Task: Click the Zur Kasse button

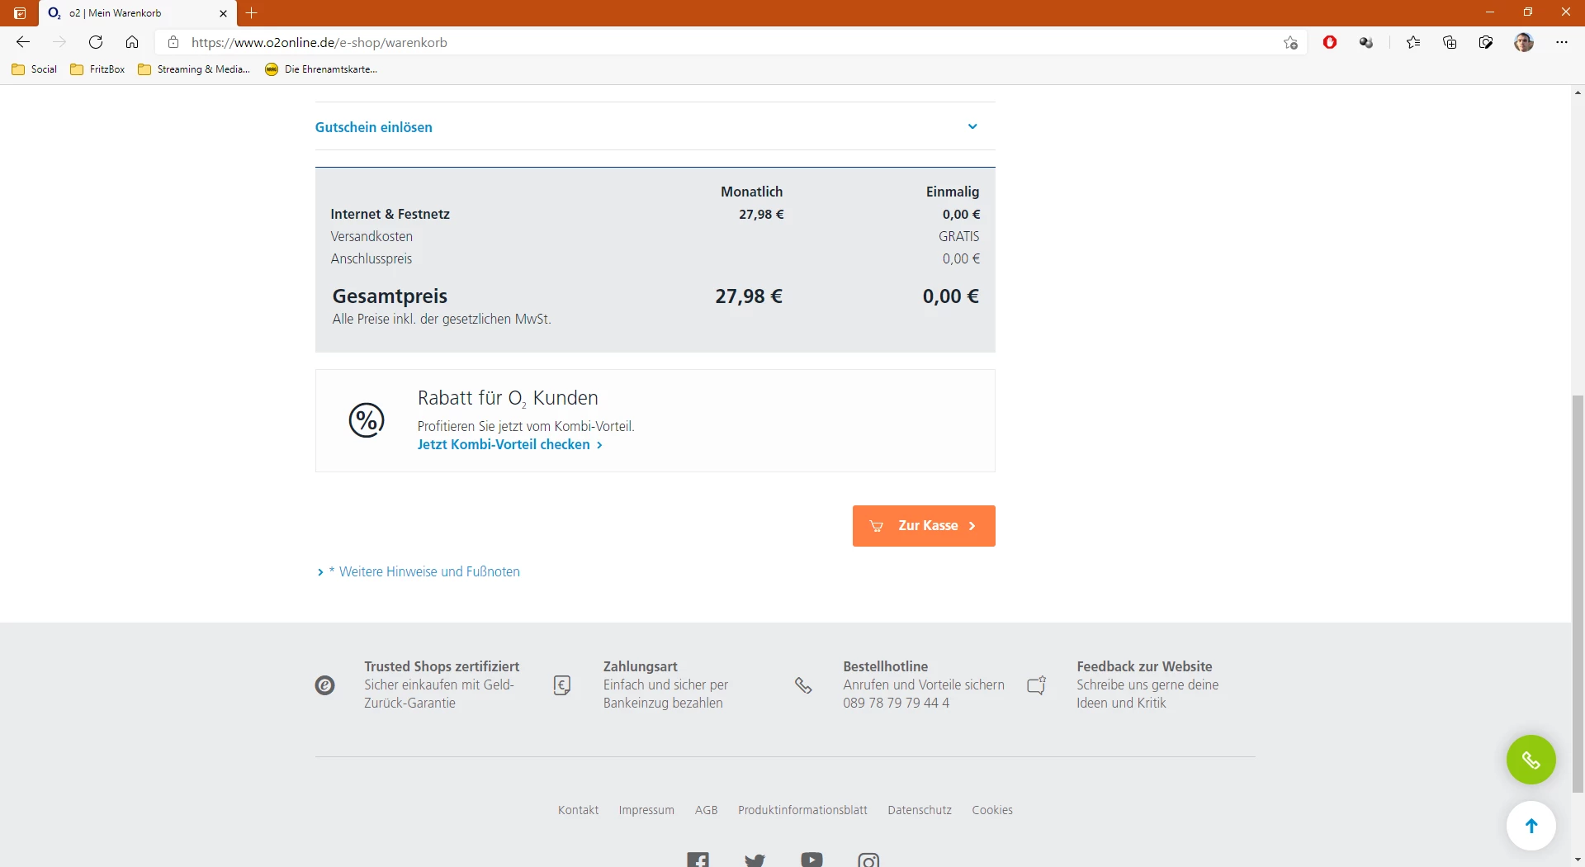Action: coord(923,526)
